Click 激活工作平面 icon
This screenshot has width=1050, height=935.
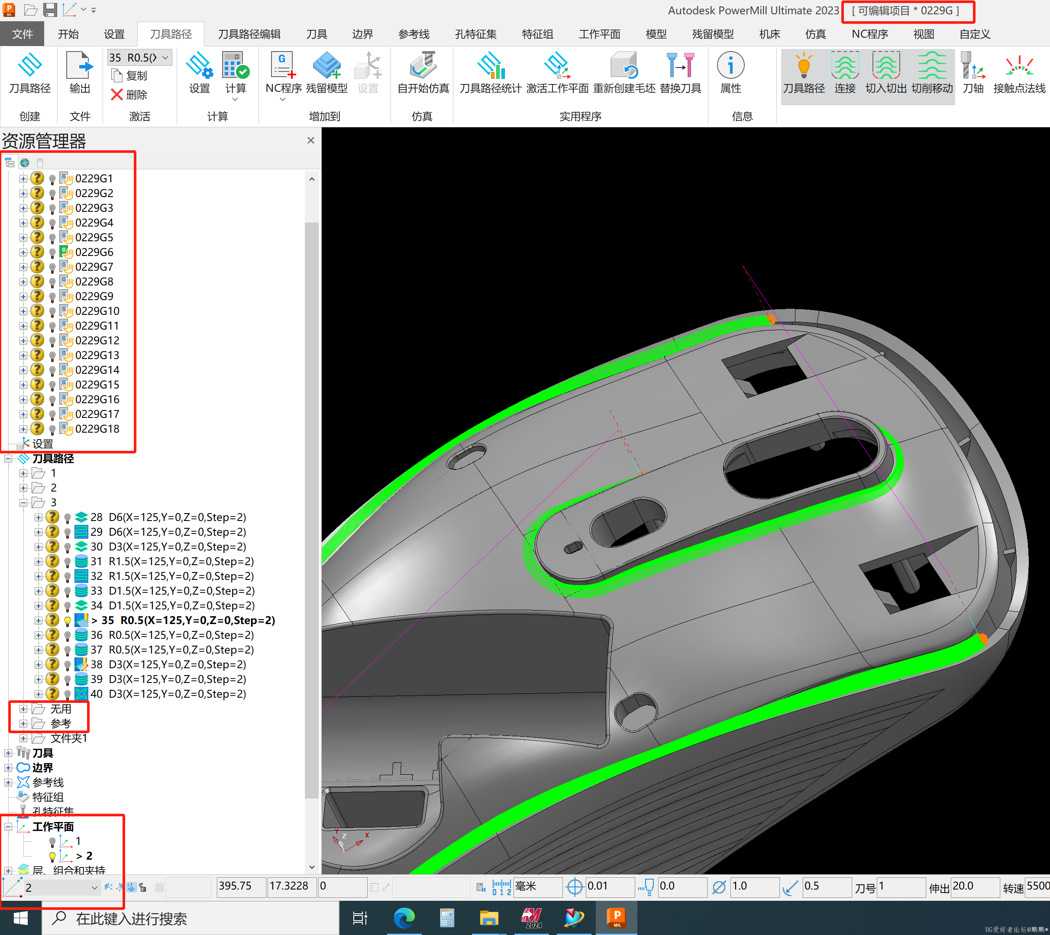557,66
